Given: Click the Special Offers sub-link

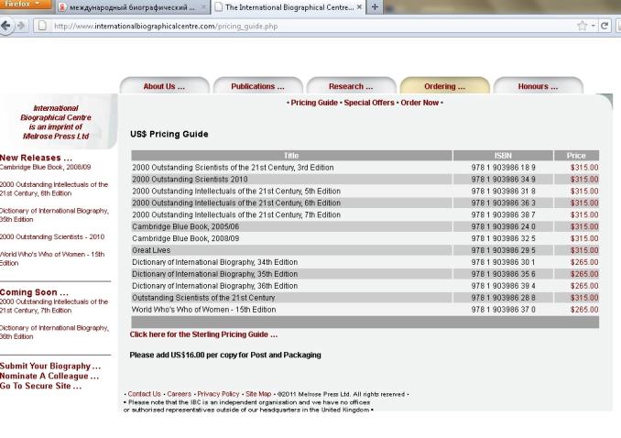Looking at the screenshot, I should [x=369, y=103].
